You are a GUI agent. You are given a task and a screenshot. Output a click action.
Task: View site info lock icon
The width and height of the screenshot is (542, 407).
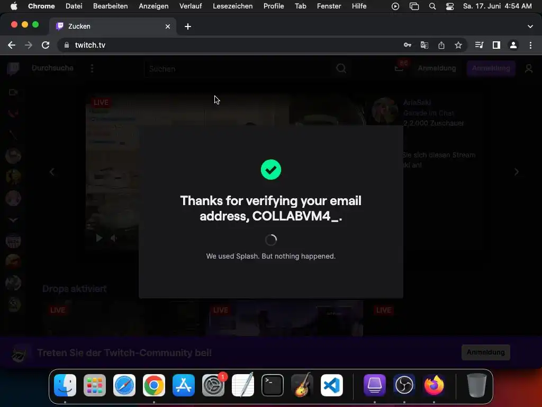[x=67, y=45]
